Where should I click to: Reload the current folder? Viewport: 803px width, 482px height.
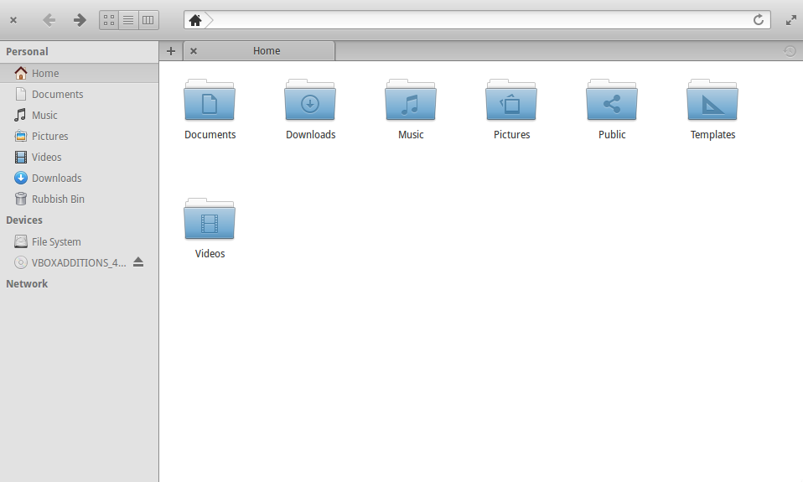coord(759,20)
